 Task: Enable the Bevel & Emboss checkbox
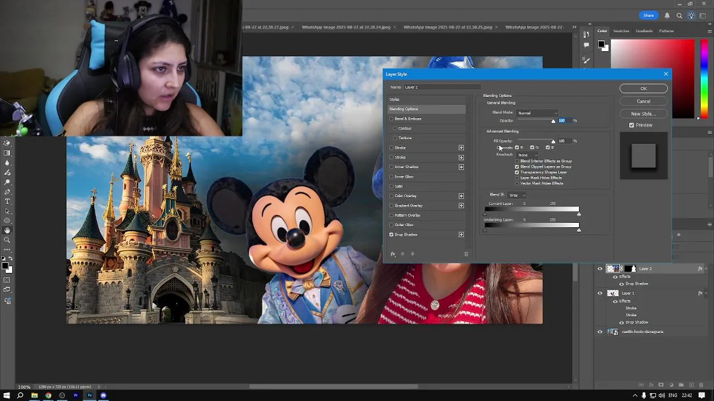tap(392, 119)
